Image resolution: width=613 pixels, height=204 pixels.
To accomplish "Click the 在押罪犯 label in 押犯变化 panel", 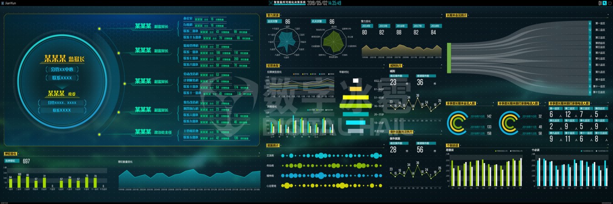I will tap(11, 161).
